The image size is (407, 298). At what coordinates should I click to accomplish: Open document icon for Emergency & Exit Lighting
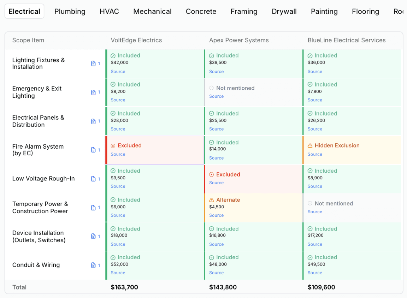pyautogui.click(x=93, y=93)
